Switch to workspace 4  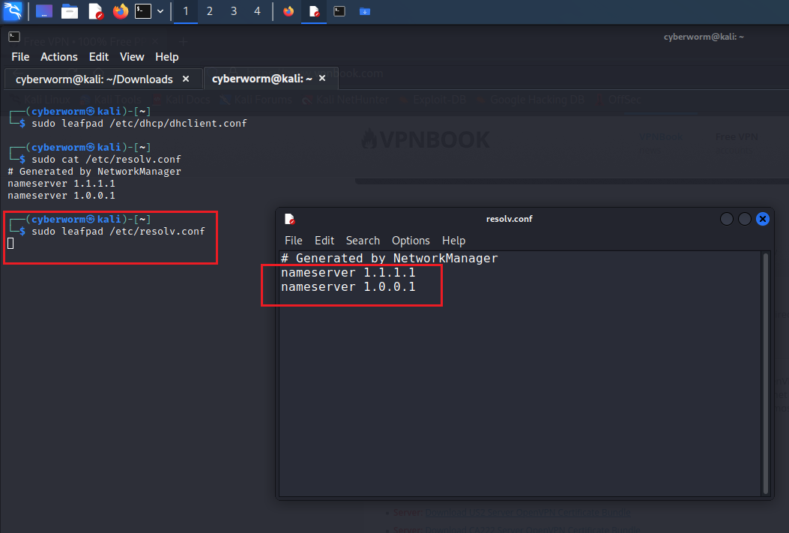click(x=257, y=11)
